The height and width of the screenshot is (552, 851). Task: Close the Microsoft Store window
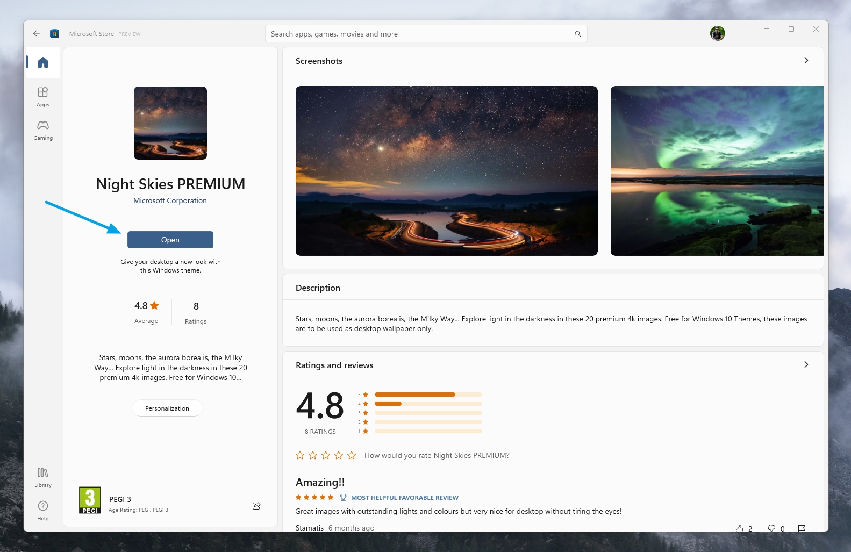816,29
